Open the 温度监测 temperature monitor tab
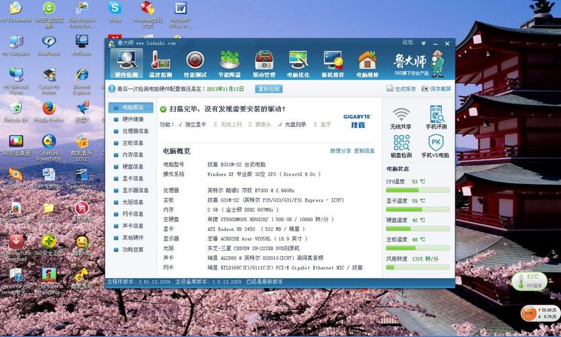The height and width of the screenshot is (337, 561). 160,64
